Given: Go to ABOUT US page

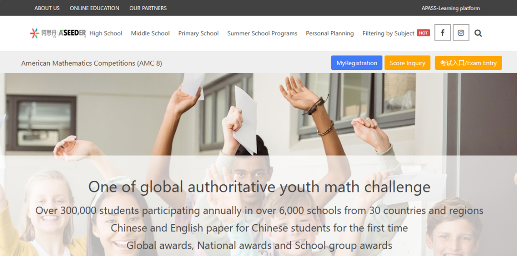Looking at the screenshot, I should pos(47,8).
